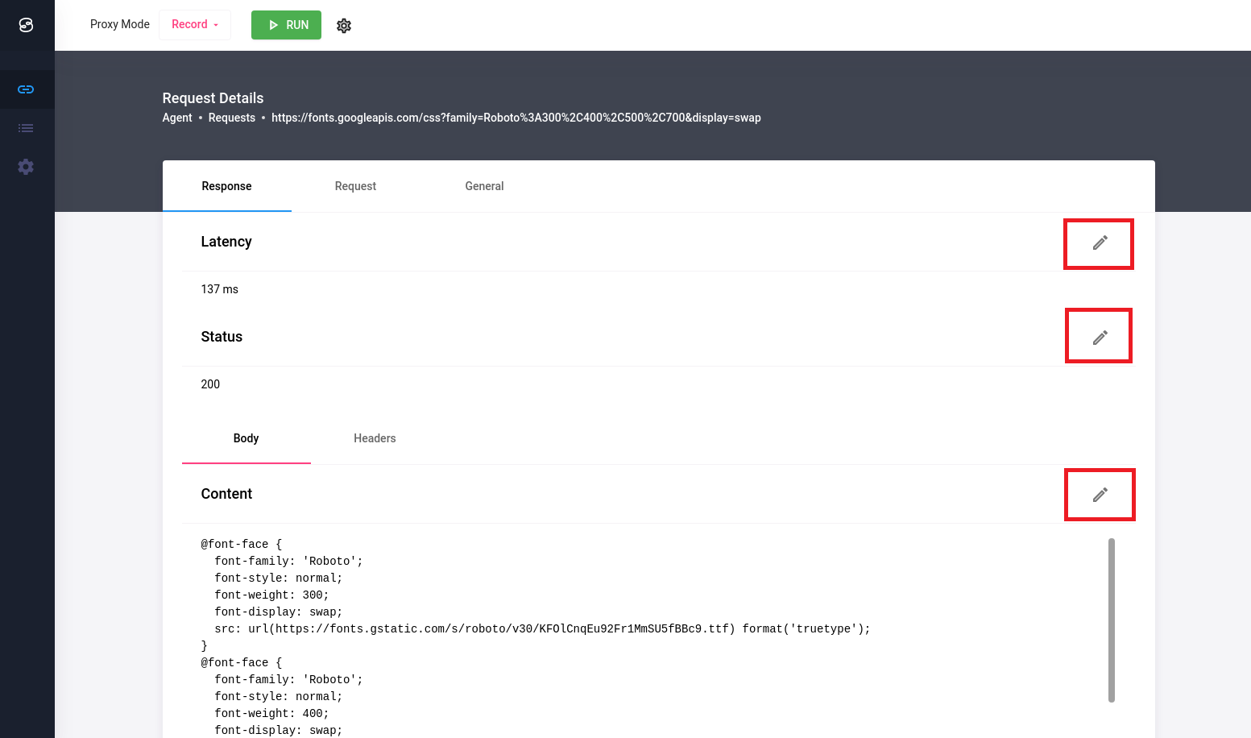Image resolution: width=1251 pixels, height=738 pixels.
Task: Open the list icon in the sidebar
Action: pyautogui.click(x=26, y=128)
